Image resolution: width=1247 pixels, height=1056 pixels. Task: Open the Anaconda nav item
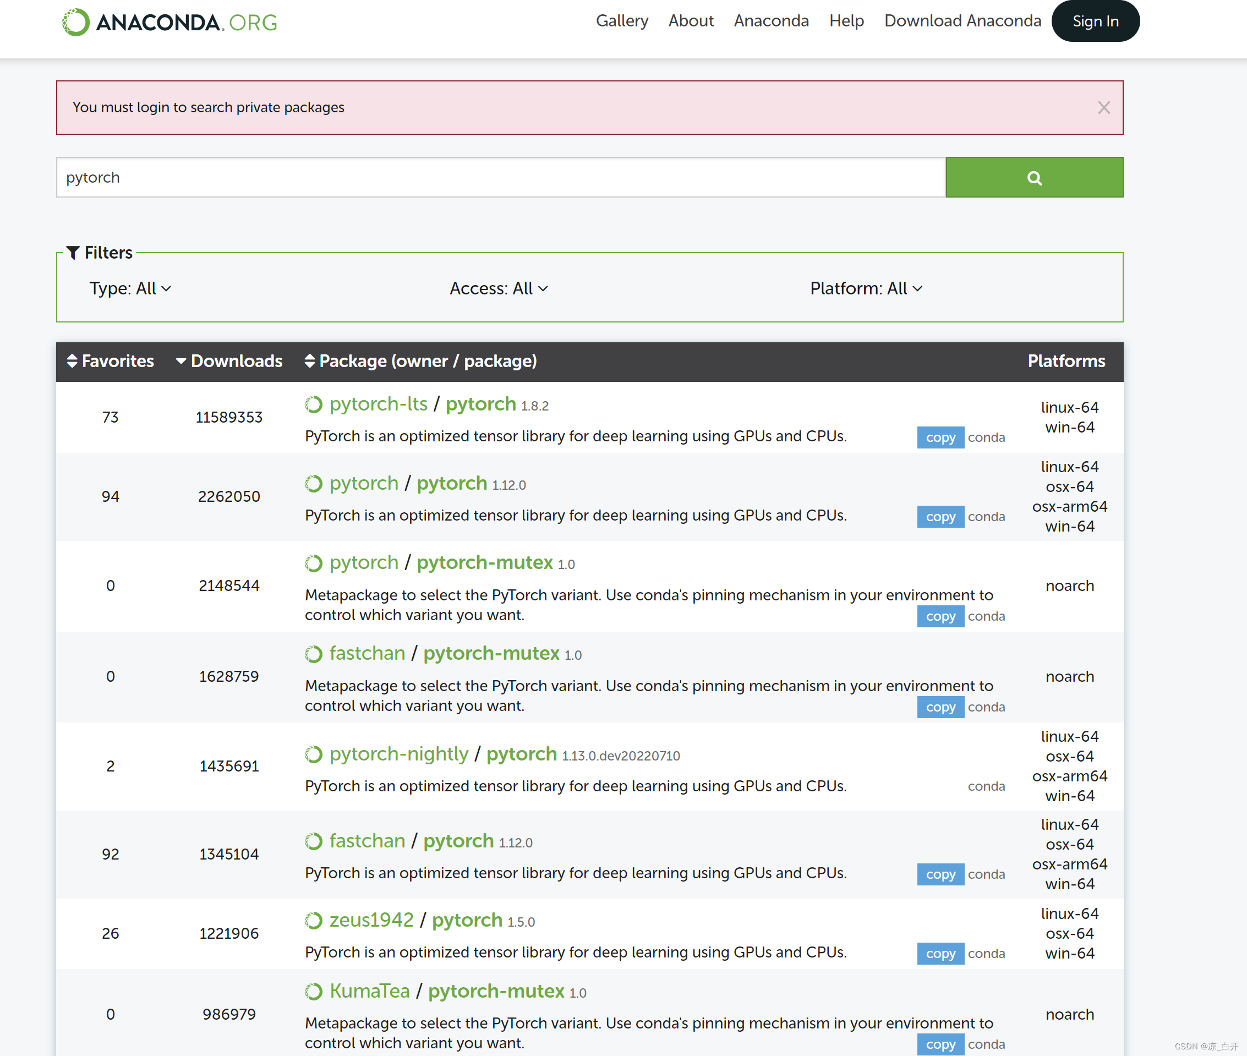[771, 21]
